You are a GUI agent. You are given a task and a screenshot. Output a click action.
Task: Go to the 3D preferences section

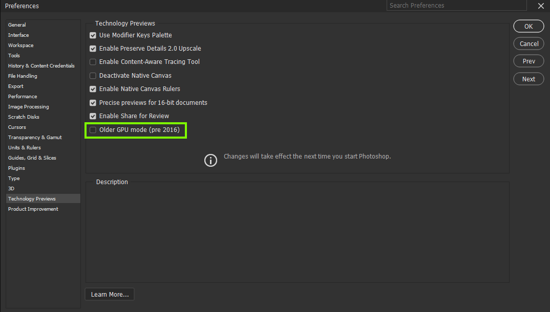click(14, 188)
